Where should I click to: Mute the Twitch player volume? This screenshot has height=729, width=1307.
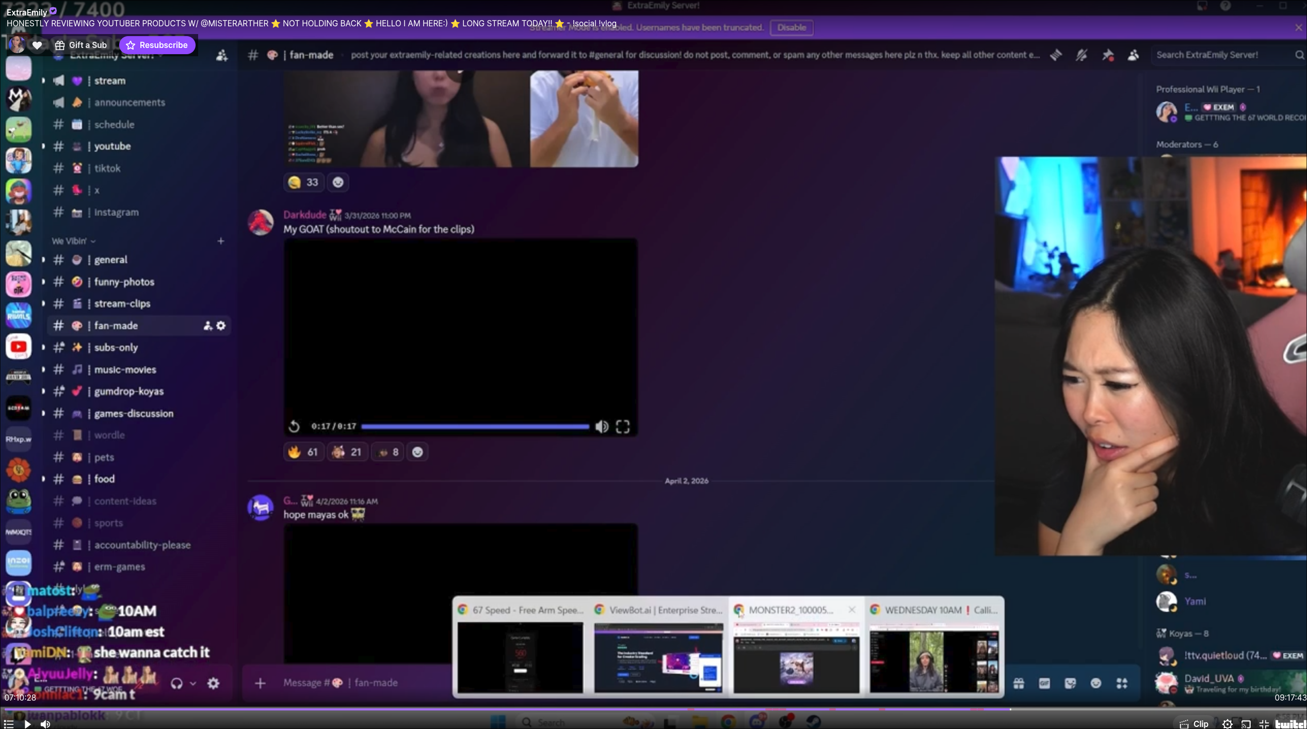click(x=45, y=724)
